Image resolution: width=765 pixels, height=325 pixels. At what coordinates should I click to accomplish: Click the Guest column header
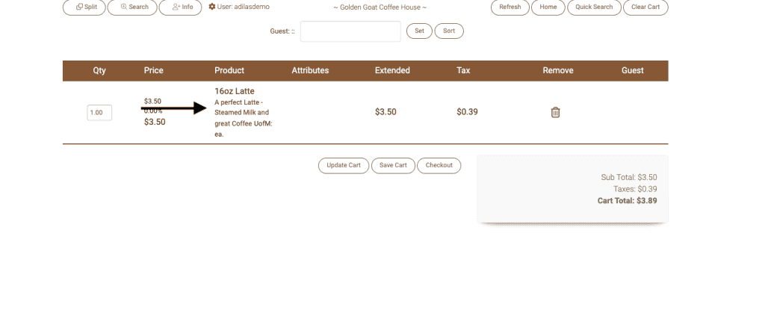click(632, 70)
